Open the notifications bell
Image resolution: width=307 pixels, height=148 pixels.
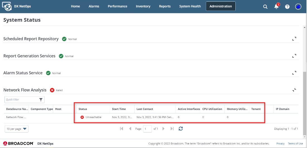276,6
